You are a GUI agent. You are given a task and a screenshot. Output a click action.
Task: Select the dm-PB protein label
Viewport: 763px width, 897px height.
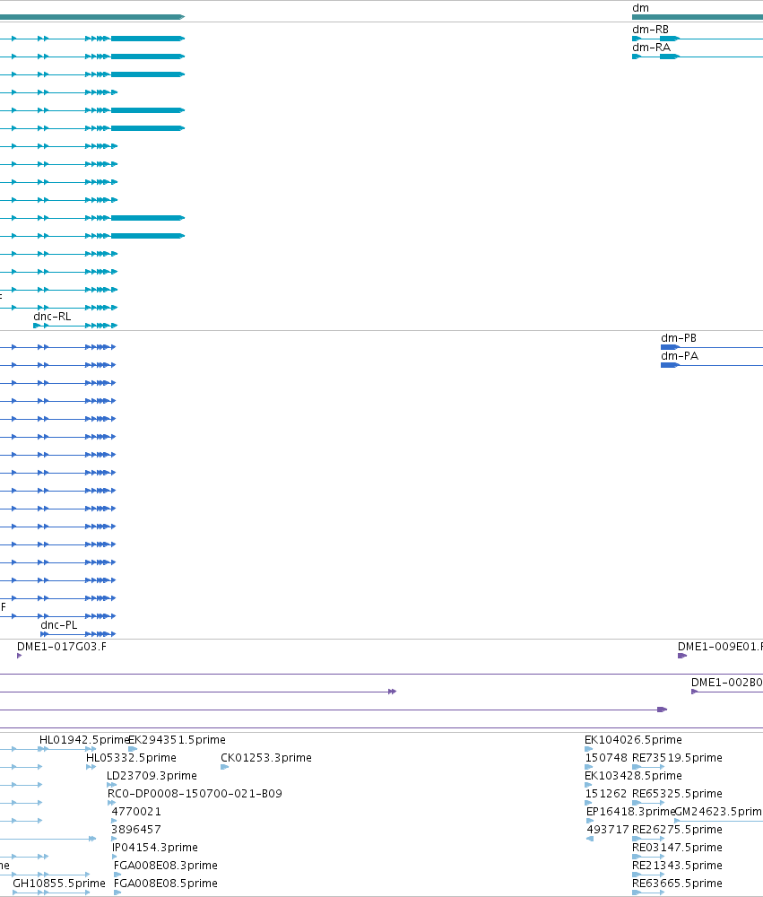pyautogui.click(x=679, y=338)
